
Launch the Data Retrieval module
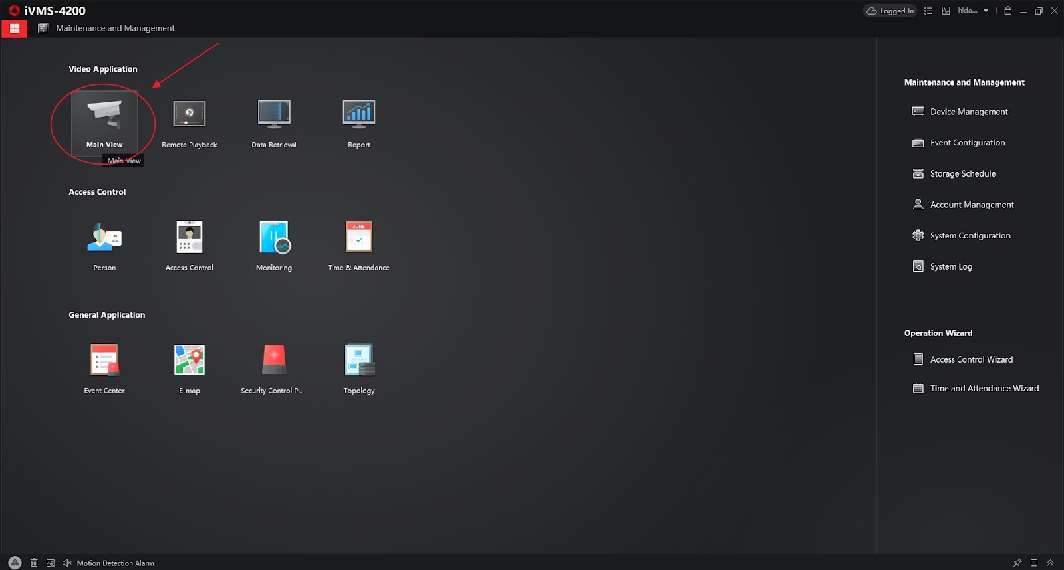[x=274, y=123]
